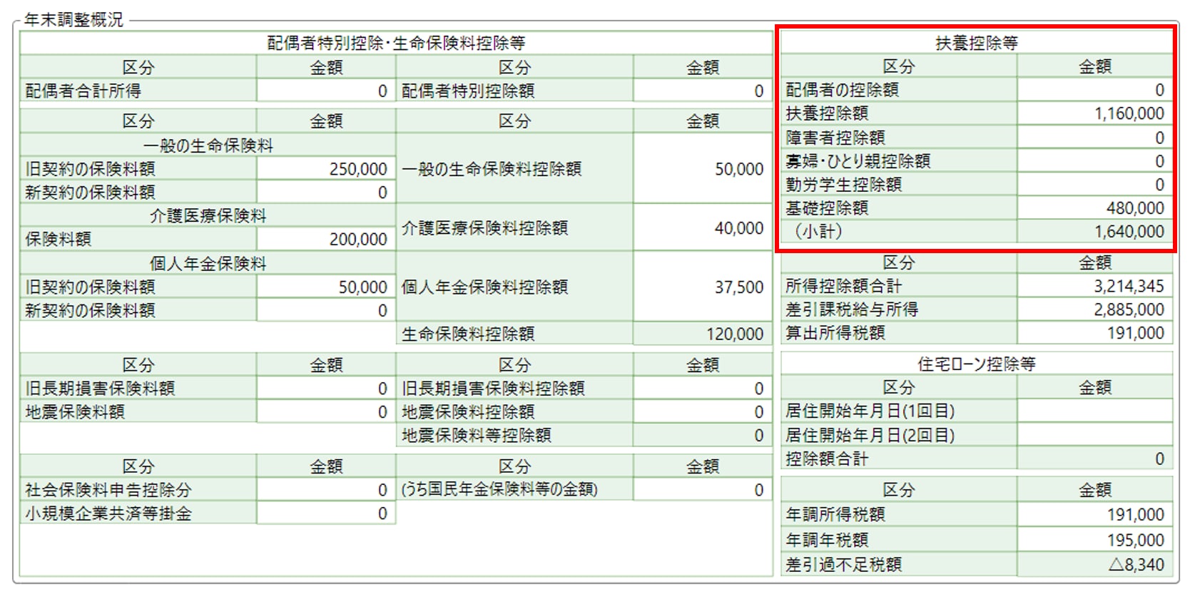Click the 居住開始年月日(1回目) date field
Image resolution: width=1190 pixels, height=594 pixels.
tap(1094, 411)
